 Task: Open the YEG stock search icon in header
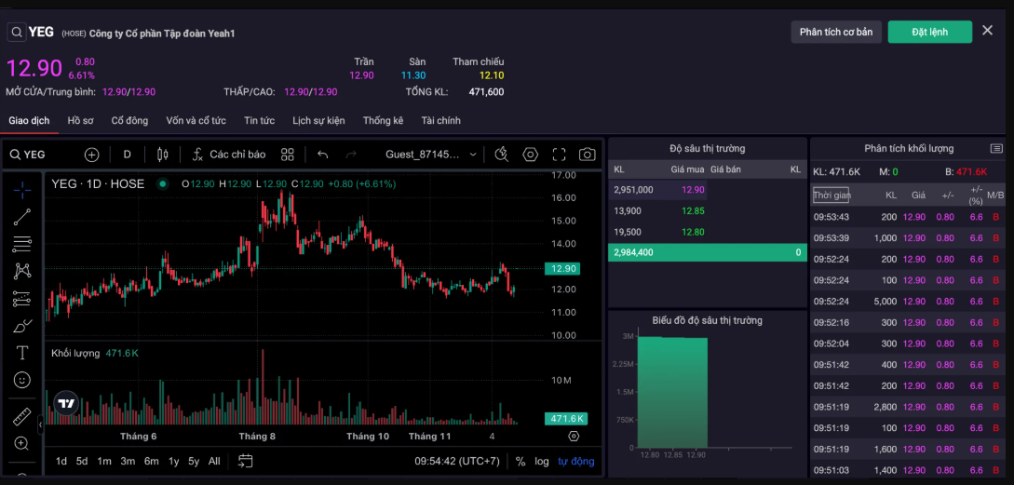(17, 32)
